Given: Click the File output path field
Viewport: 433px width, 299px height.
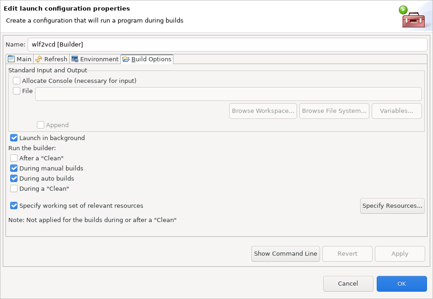Looking at the screenshot, I should coord(228,94).
